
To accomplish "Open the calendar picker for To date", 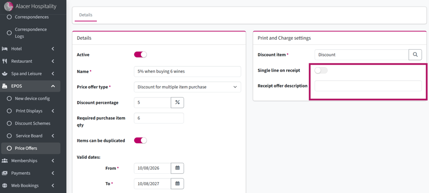I will tap(177, 184).
